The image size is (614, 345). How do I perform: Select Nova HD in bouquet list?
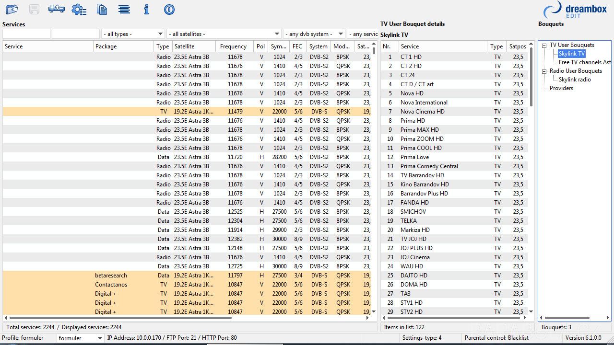tap(454, 93)
